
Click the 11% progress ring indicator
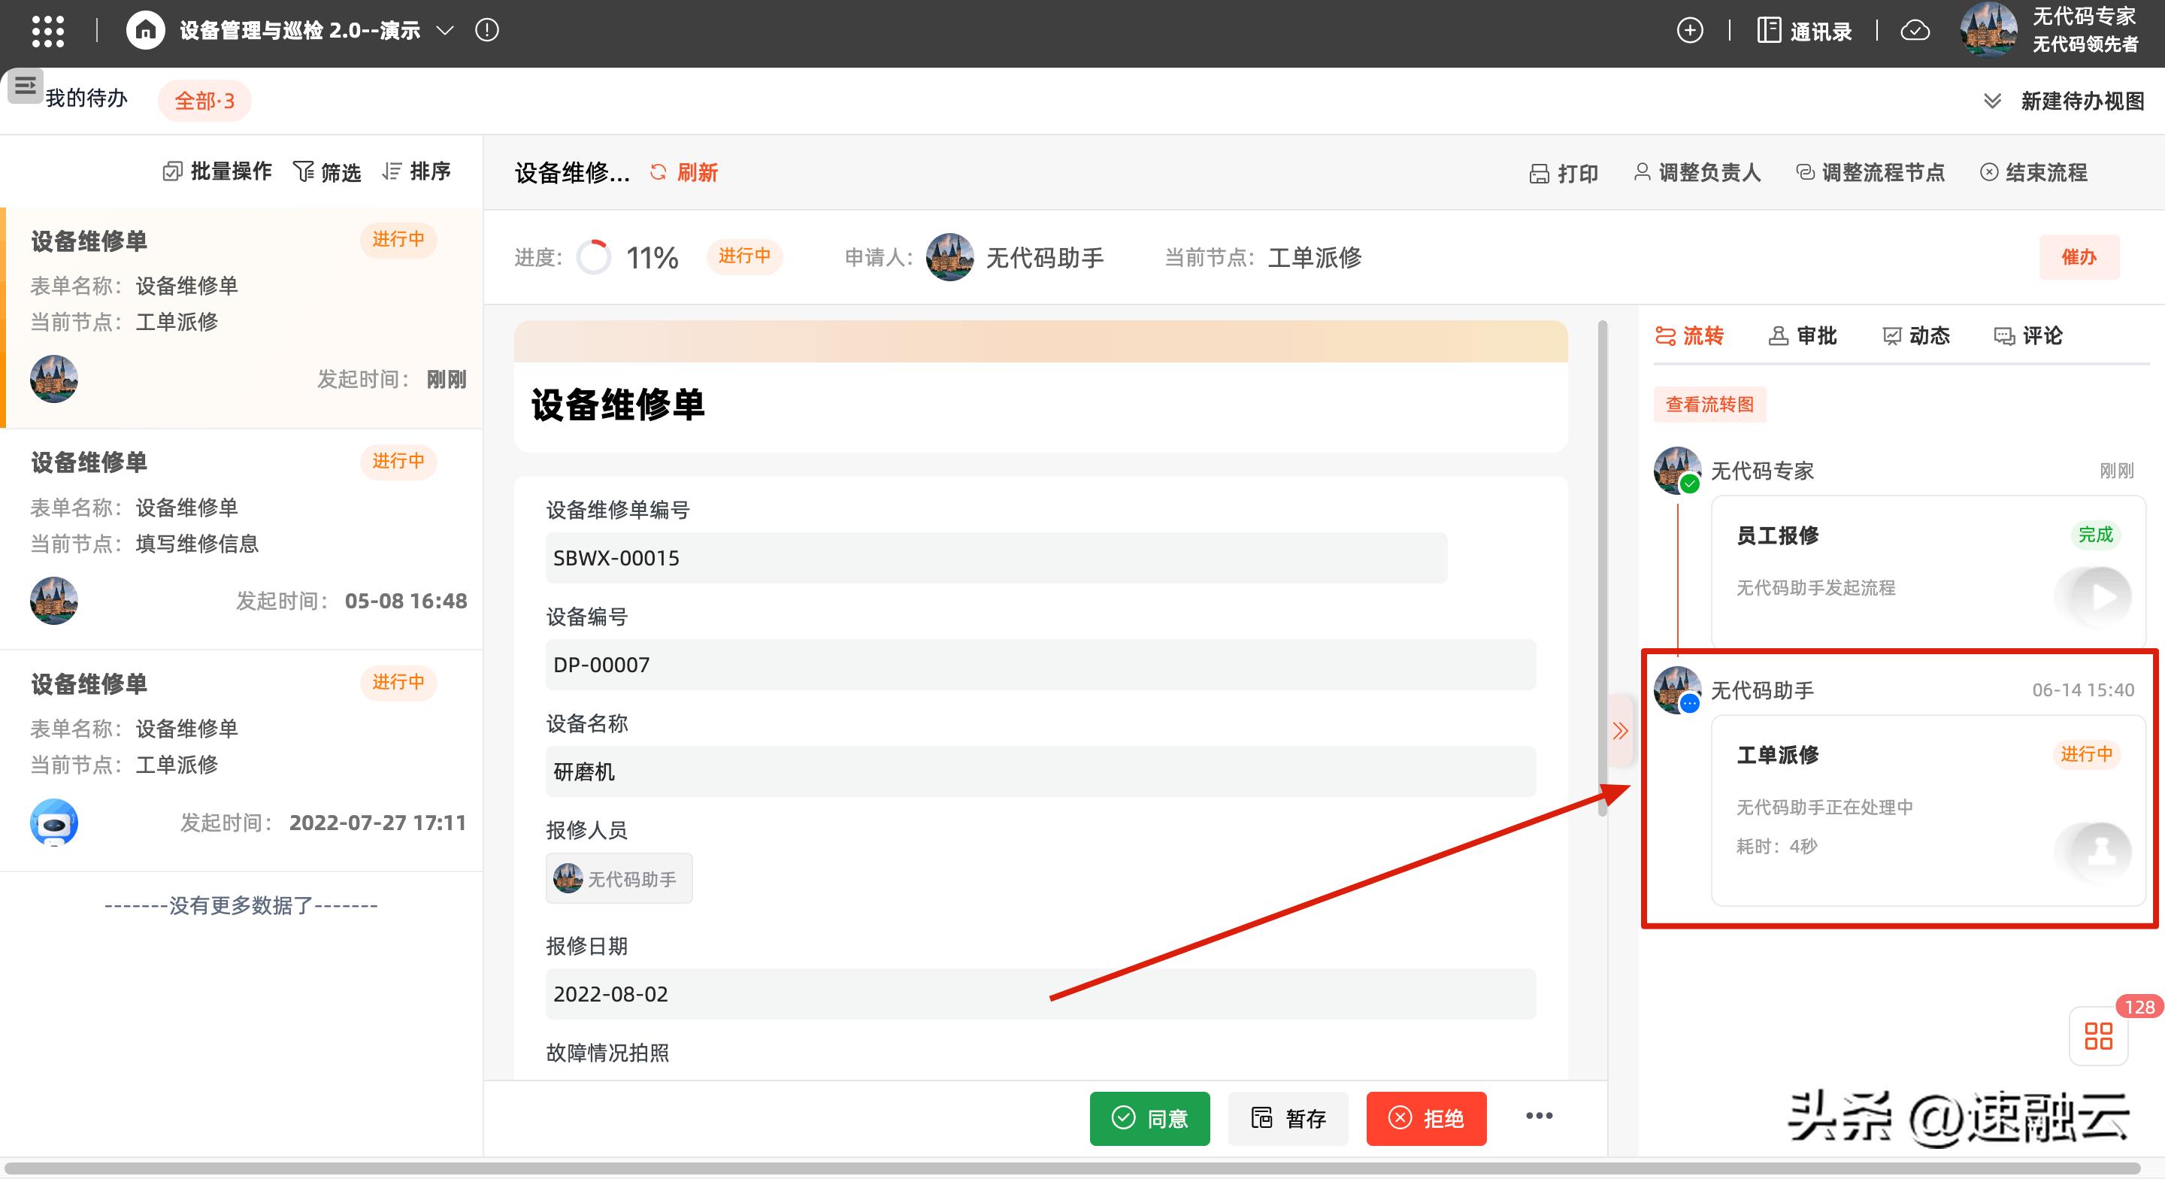click(595, 257)
